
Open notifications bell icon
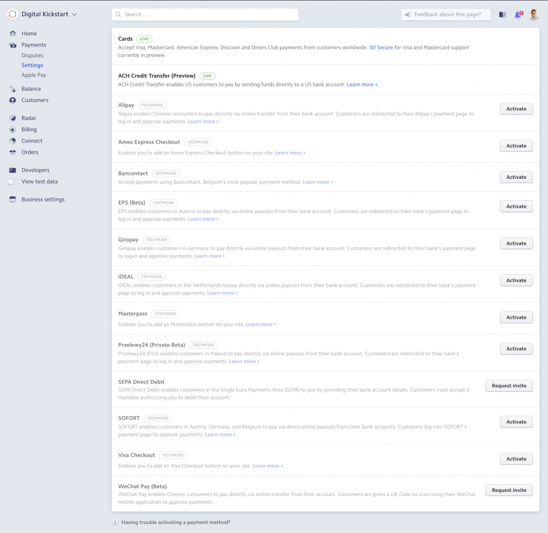coord(518,15)
